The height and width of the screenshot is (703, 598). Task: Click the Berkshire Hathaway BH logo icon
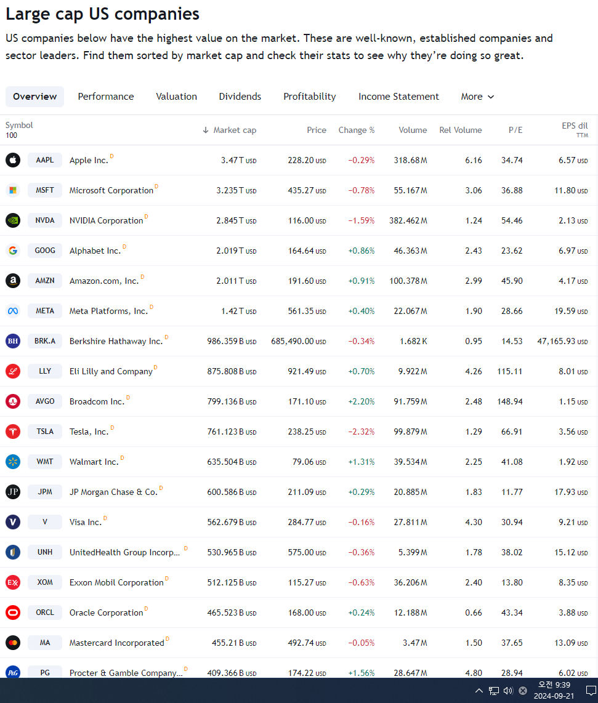(13, 341)
